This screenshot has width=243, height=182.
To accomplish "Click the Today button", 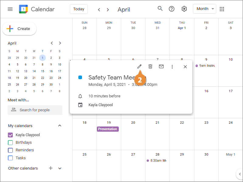I will point(79,9).
